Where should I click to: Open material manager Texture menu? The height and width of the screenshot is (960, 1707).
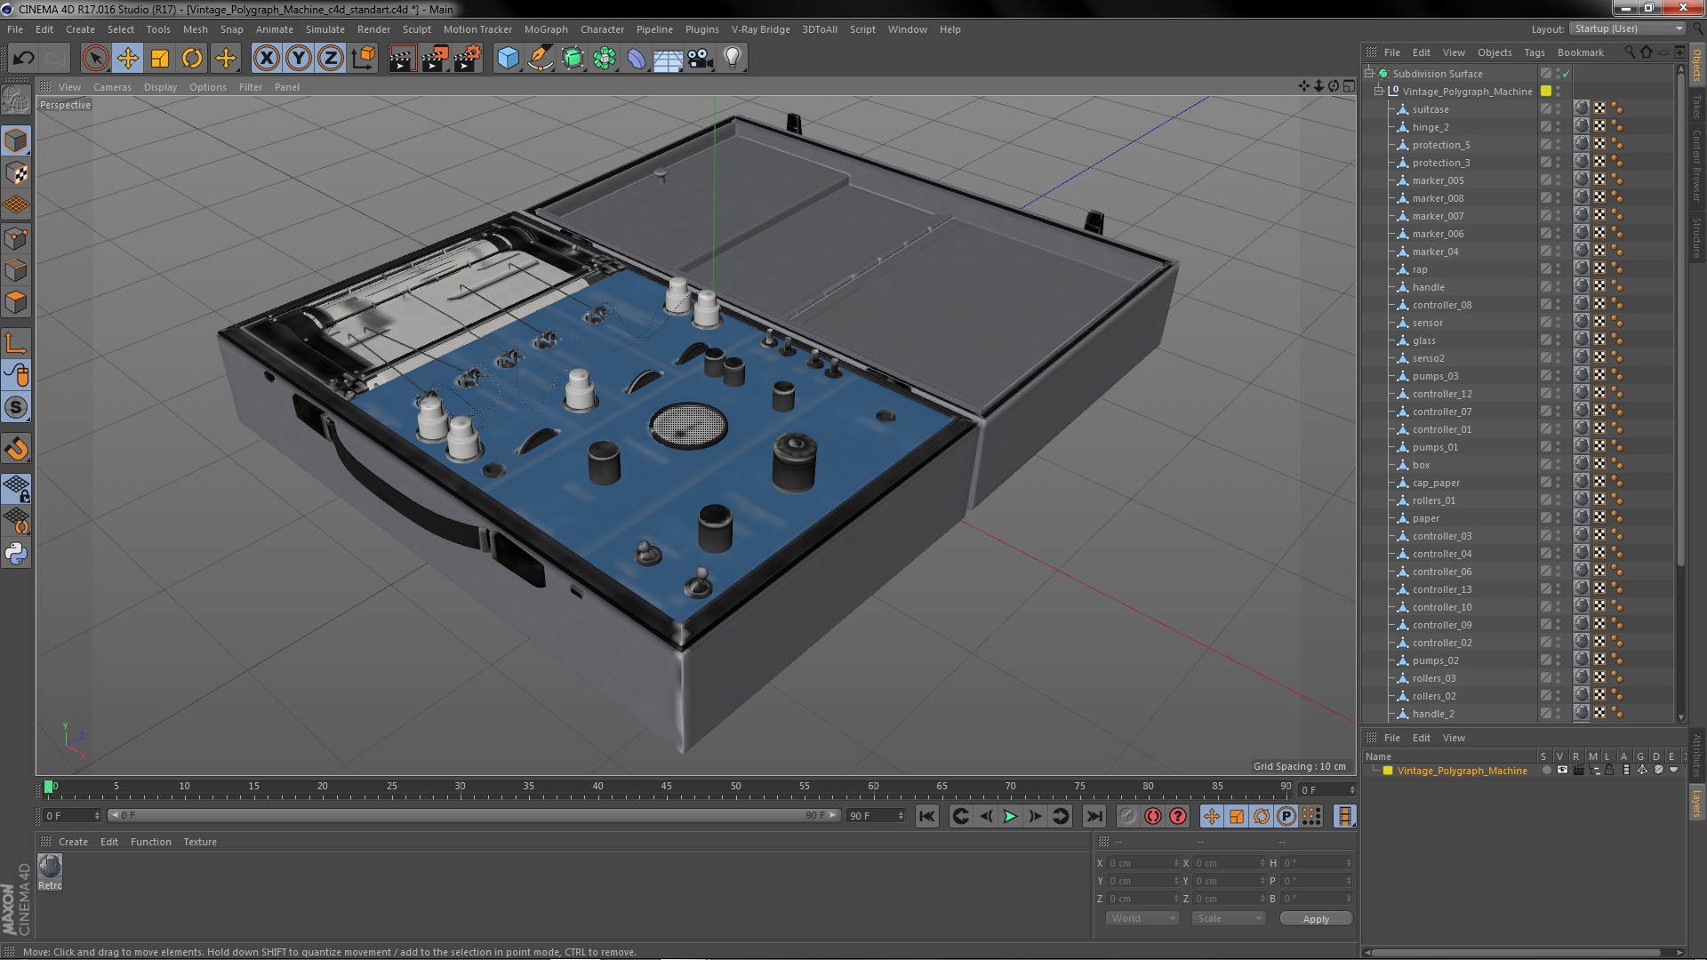tap(199, 842)
